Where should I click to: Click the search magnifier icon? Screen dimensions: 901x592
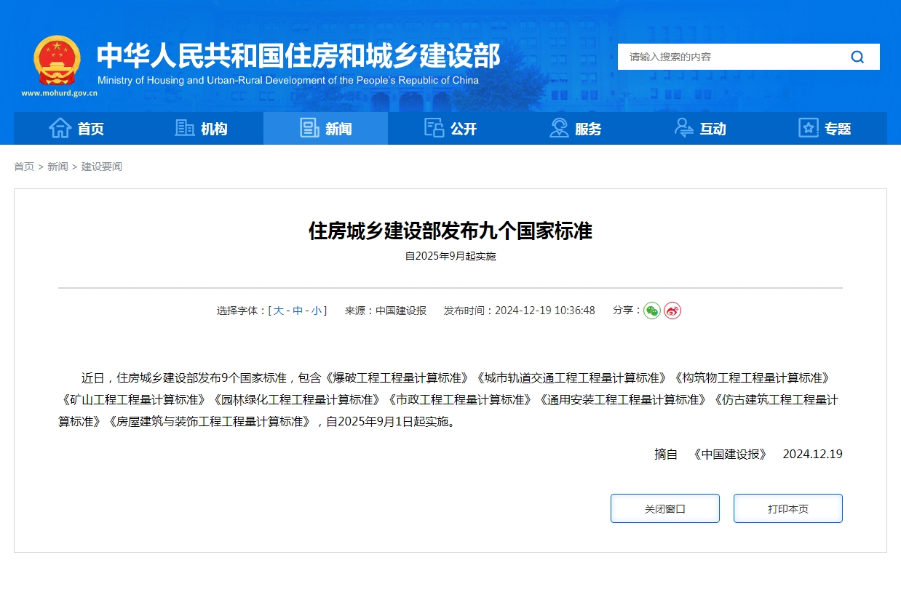[857, 56]
